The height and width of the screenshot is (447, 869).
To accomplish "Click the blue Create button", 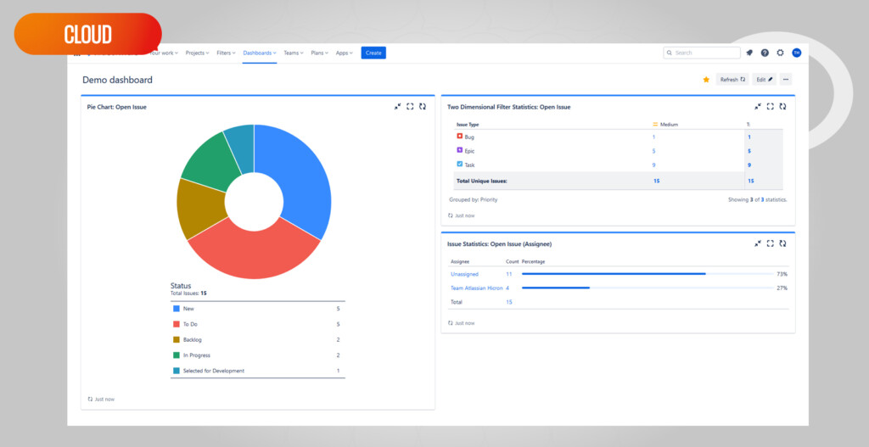I will coord(373,53).
